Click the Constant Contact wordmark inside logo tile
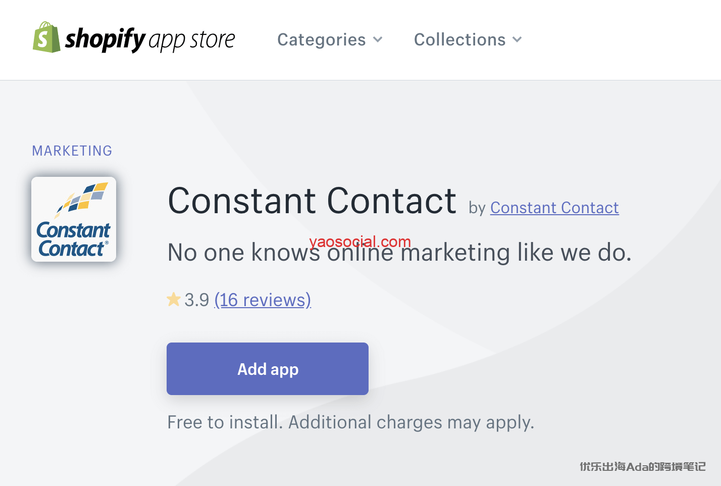 click(x=73, y=239)
